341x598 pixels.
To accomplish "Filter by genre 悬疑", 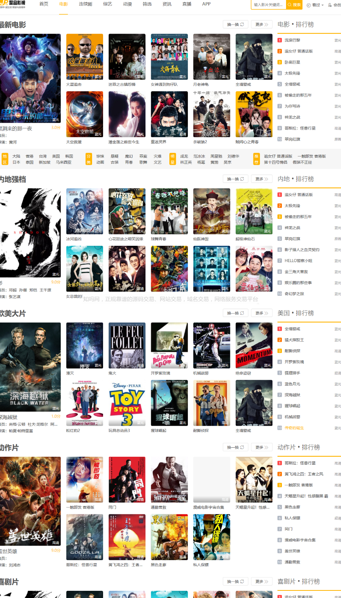I will coord(114,156).
